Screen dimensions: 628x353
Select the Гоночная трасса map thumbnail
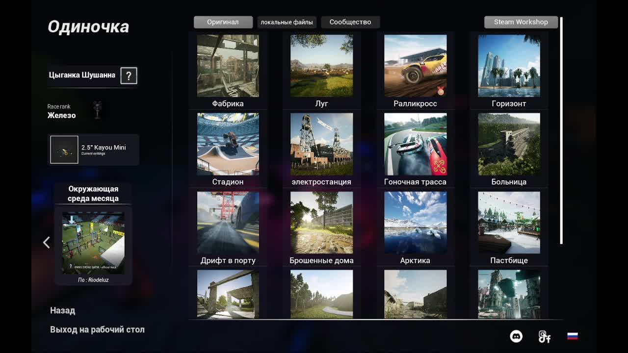click(416, 144)
